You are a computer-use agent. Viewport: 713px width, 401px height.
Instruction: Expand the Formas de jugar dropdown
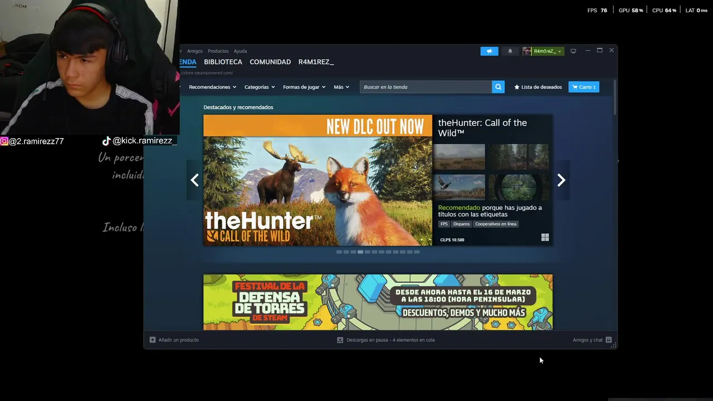(x=304, y=87)
